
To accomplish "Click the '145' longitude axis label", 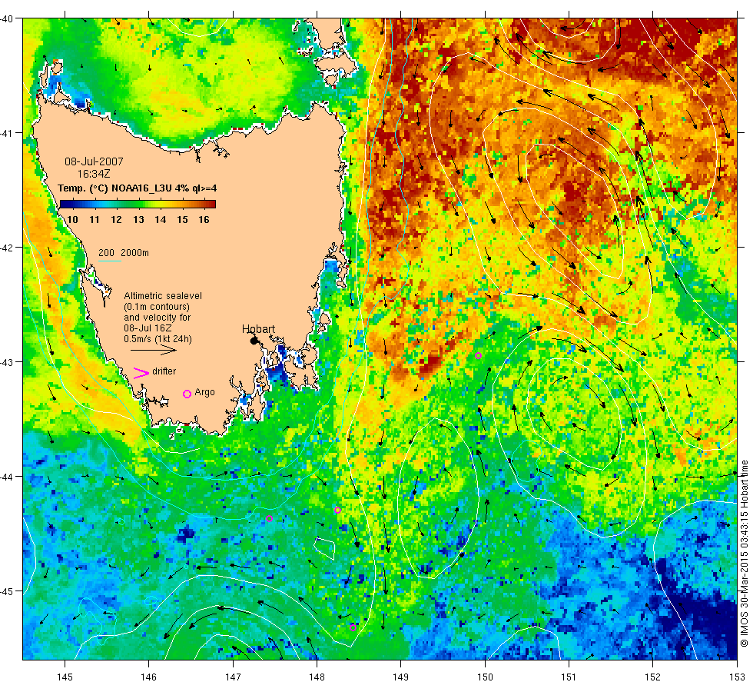I will coord(65,677).
